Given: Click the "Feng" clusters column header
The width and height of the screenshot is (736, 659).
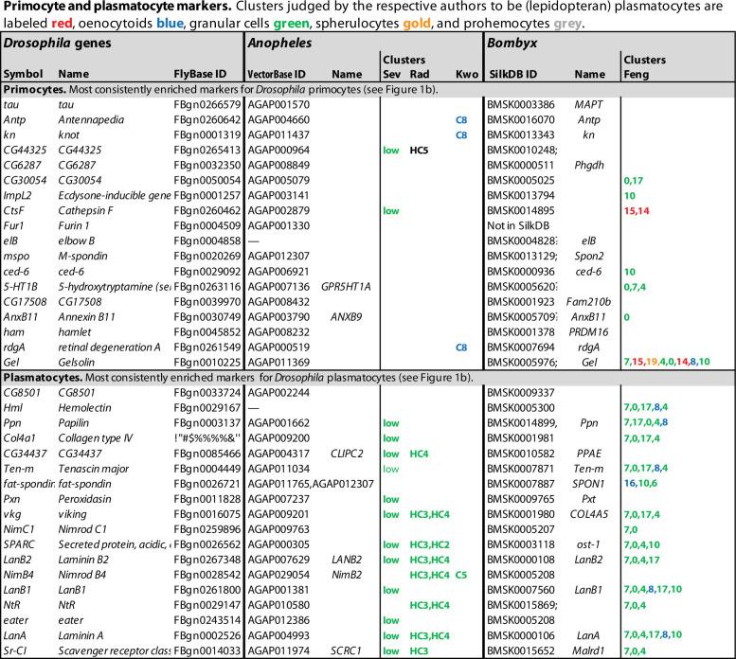Looking at the screenshot, I should 637,74.
